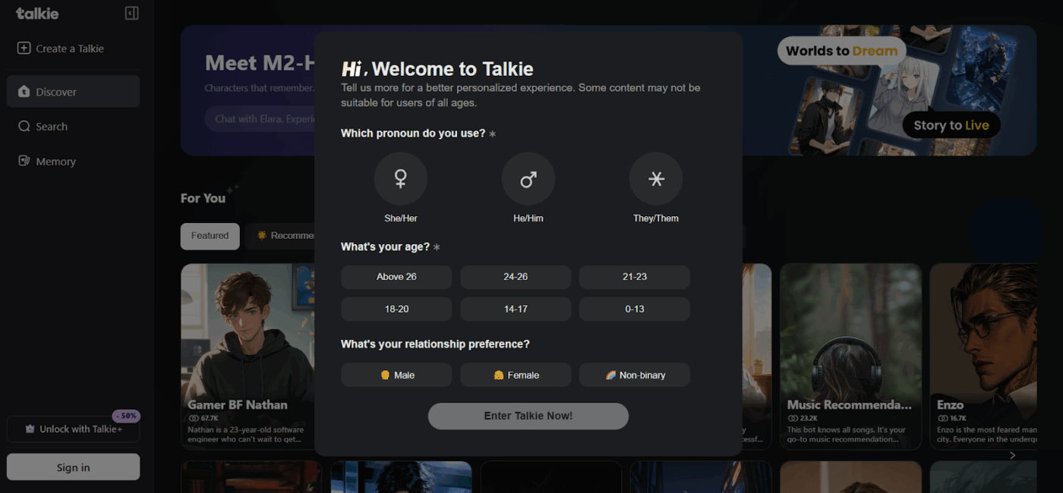
Task: Click the Talkie+ gift icon
Action: (x=30, y=429)
